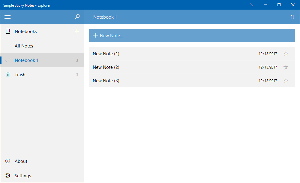Viewport: 300px width, 183px height.
Task: Toggle the favorite star on New Note (2)
Action: click(x=286, y=67)
